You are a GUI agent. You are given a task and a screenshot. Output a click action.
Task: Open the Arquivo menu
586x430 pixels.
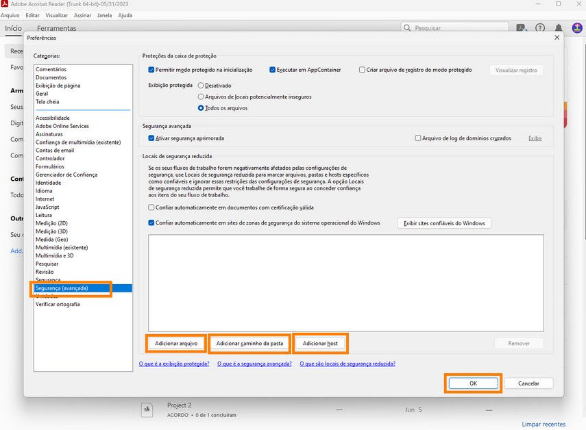(10, 15)
